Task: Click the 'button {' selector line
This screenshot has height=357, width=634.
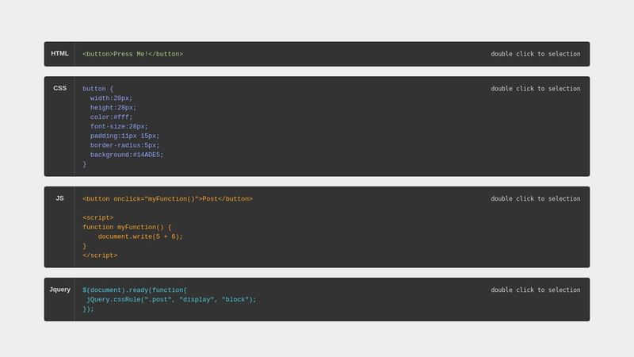Action: [x=98, y=89]
